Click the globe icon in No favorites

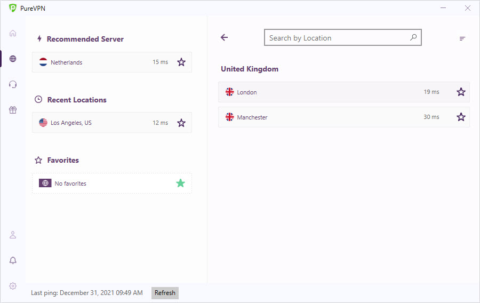(x=45, y=183)
